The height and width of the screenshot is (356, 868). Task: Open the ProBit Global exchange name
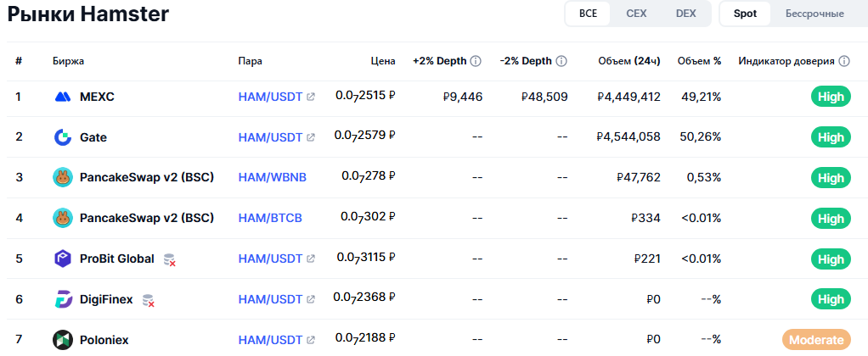tap(117, 259)
